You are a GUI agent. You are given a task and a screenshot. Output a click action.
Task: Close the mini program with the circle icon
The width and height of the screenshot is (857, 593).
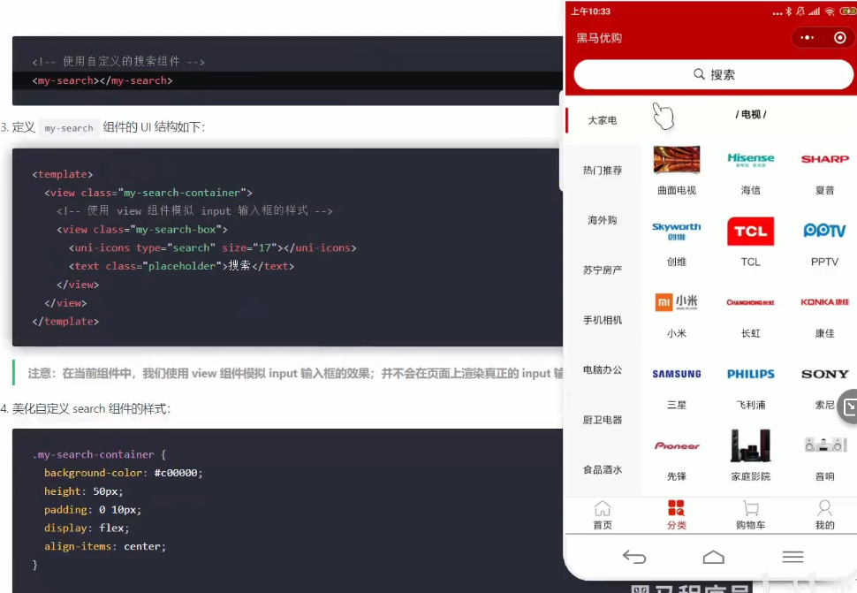pyautogui.click(x=840, y=38)
